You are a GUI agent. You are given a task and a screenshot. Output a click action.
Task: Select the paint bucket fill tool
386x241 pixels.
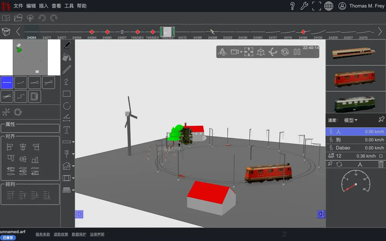[67, 58]
